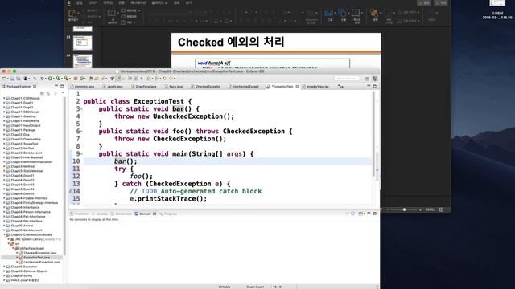Viewport: 515px width, 289px height.
Task: Collapse the src folder node
Action: click(9, 244)
